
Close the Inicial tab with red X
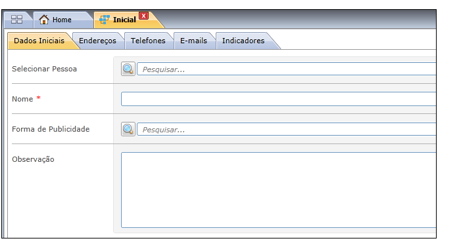[x=143, y=16]
